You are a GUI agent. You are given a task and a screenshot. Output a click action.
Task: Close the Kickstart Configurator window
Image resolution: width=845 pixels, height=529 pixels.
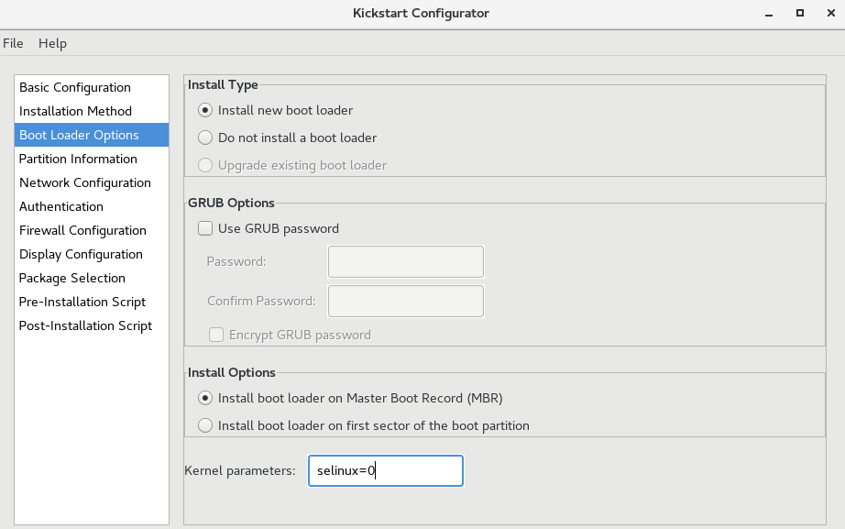(830, 13)
